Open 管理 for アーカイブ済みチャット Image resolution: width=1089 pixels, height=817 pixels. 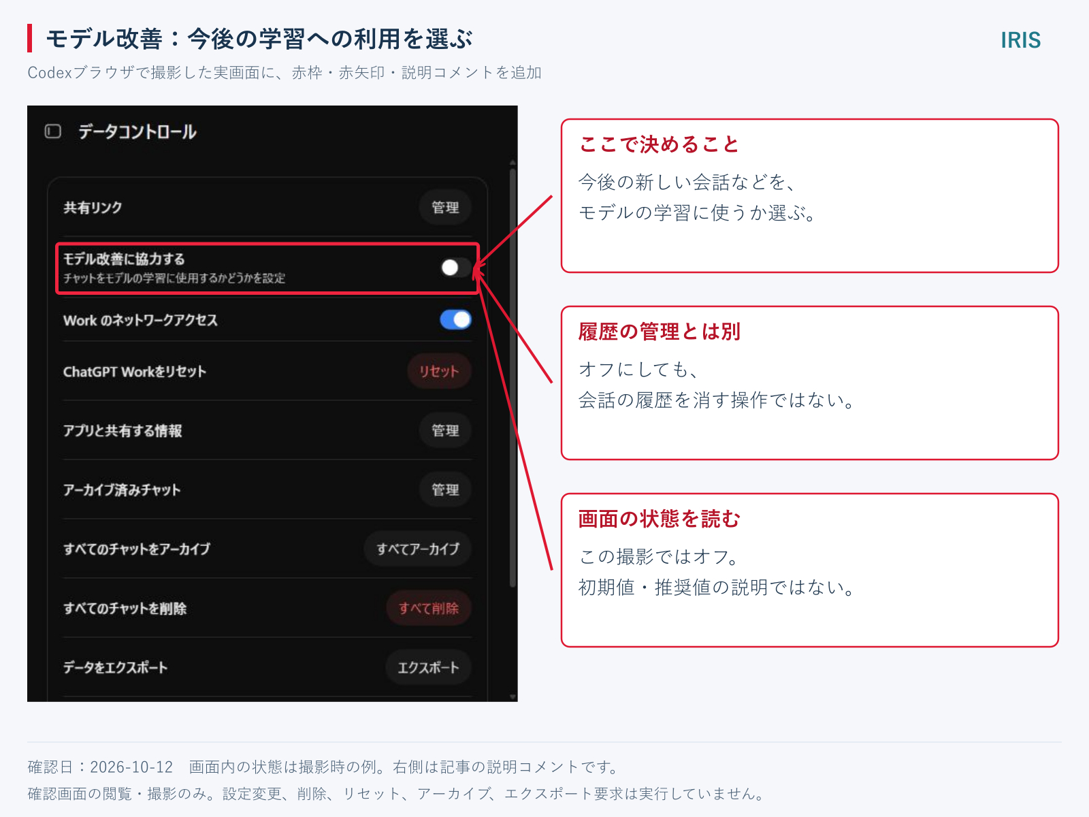tap(445, 490)
